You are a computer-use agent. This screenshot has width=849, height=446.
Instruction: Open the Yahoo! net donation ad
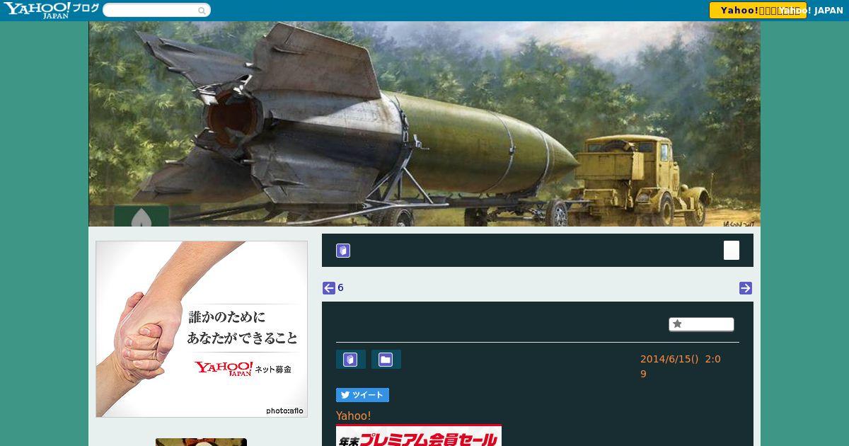pos(202,329)
